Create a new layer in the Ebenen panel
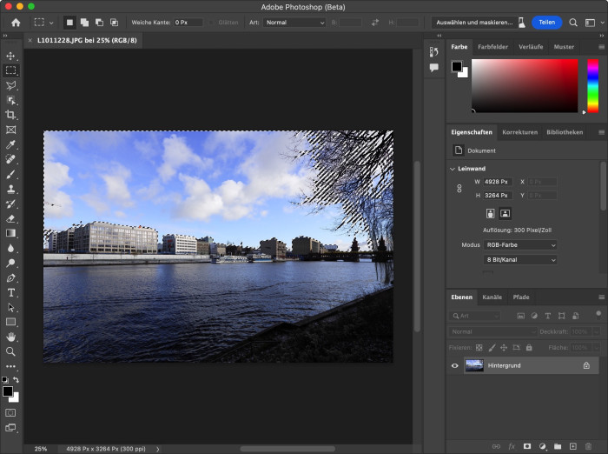Viewport: 608px width, 454px height. tap(573, 446)
